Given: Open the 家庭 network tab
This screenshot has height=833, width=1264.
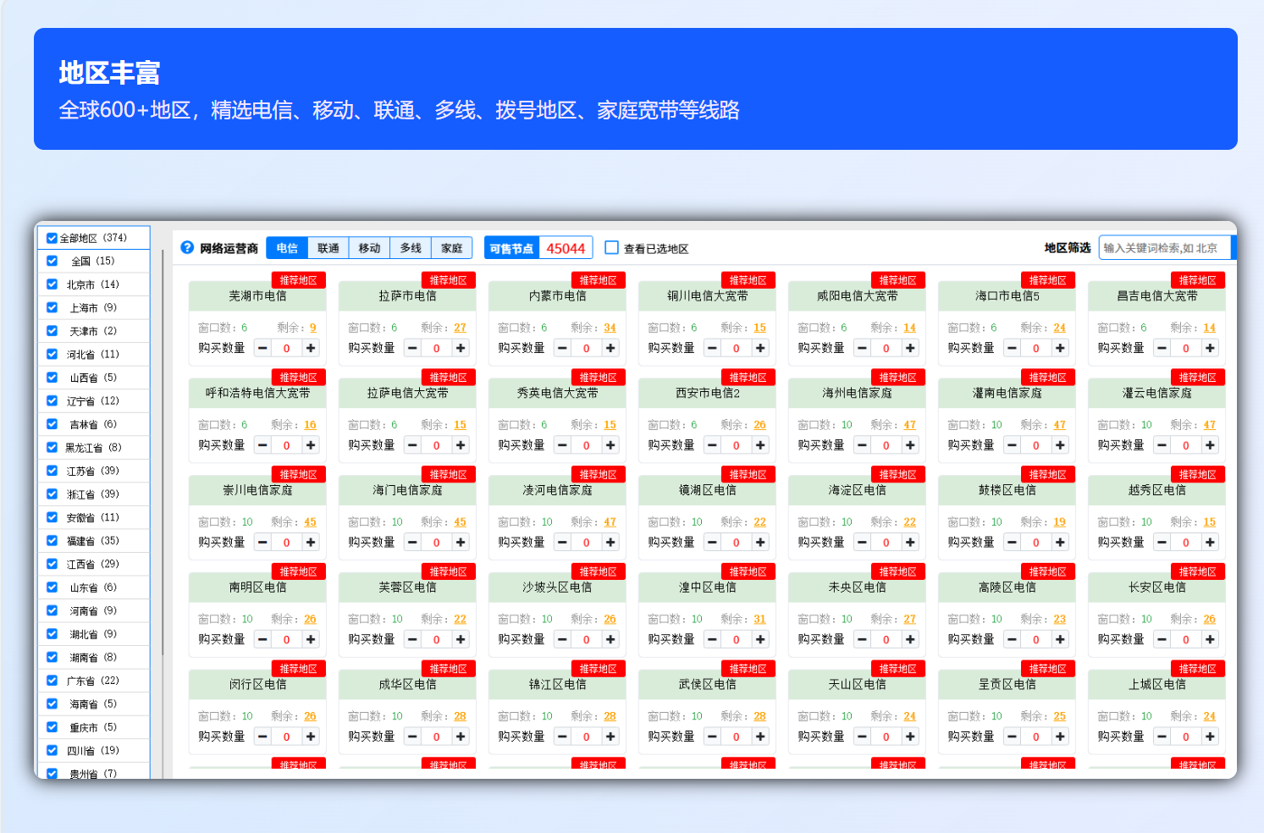Looking at the screenshot, I should click(x=452, y=248).
